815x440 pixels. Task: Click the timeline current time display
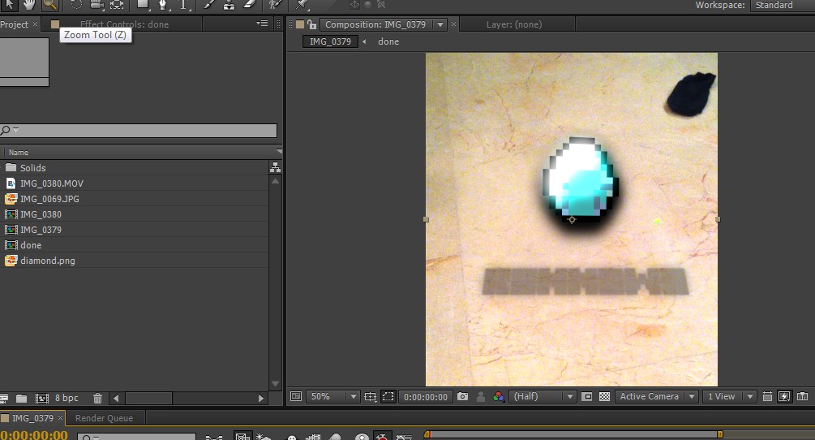pyautogui.click(x=34, y=435)
